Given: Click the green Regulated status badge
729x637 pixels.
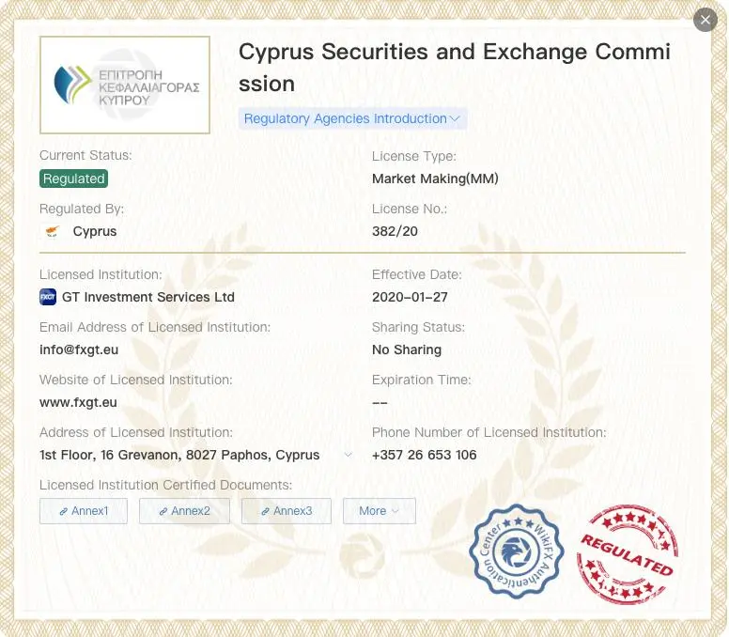Looking at the screenshot, I should (x=74, y=179).
